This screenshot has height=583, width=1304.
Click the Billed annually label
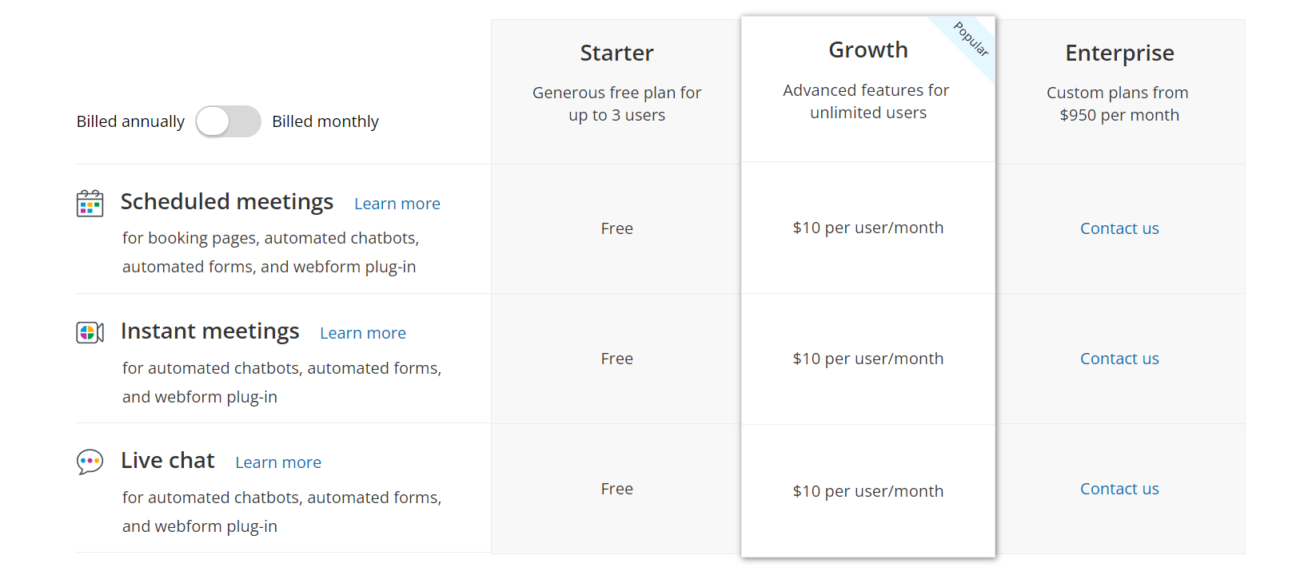pos(130,121)
